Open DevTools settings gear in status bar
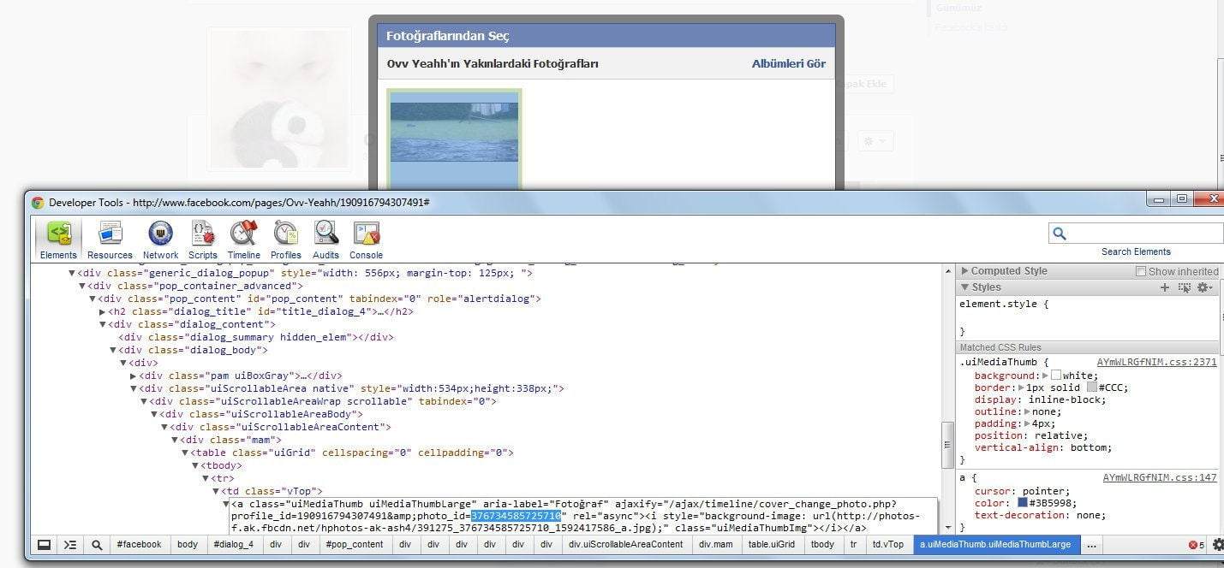Viewport: 1224px width, 568px height. coord(1218,544)
